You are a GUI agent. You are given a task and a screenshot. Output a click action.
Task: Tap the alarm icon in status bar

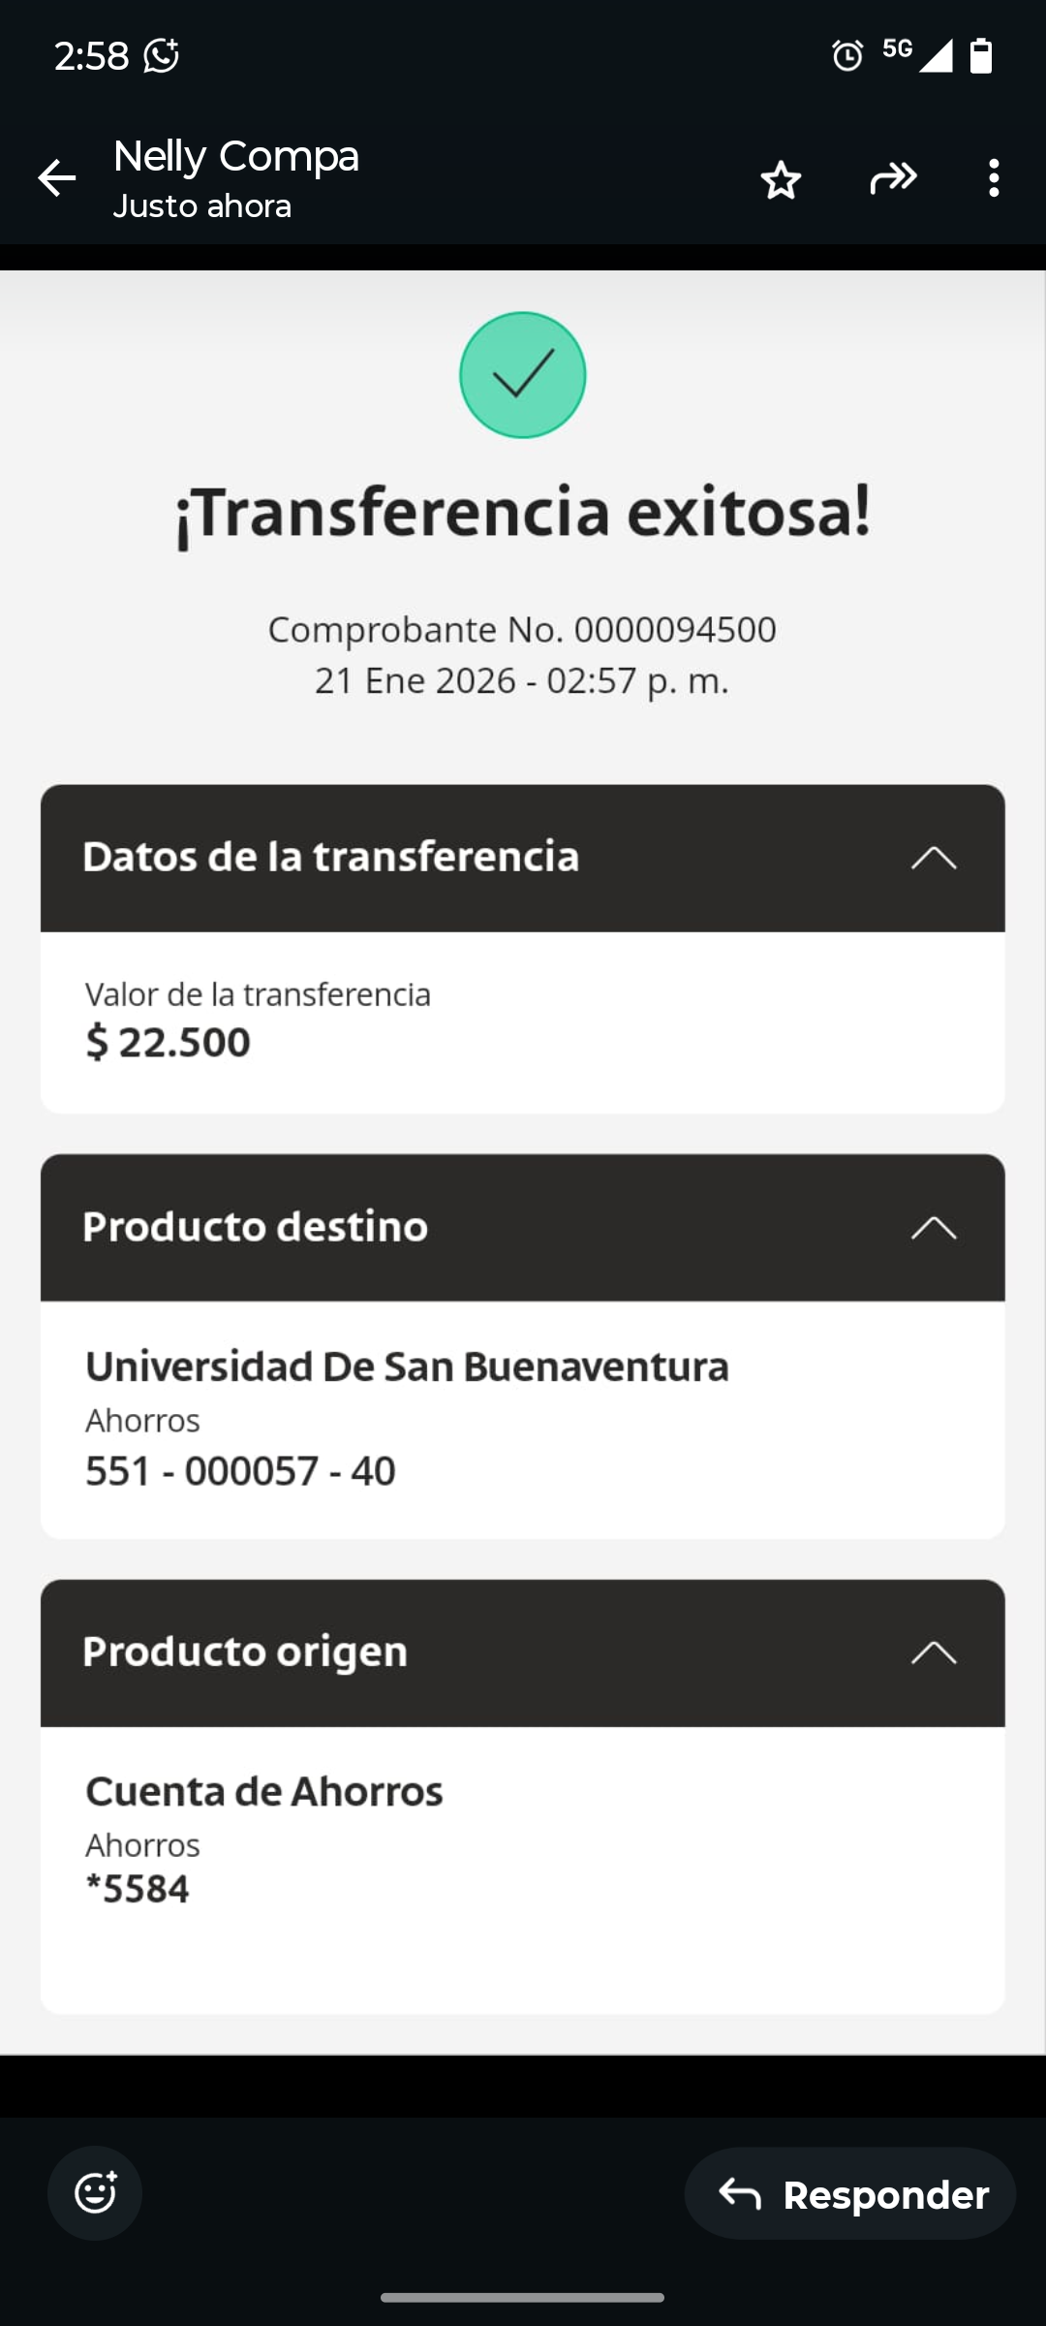pos(847,55)
